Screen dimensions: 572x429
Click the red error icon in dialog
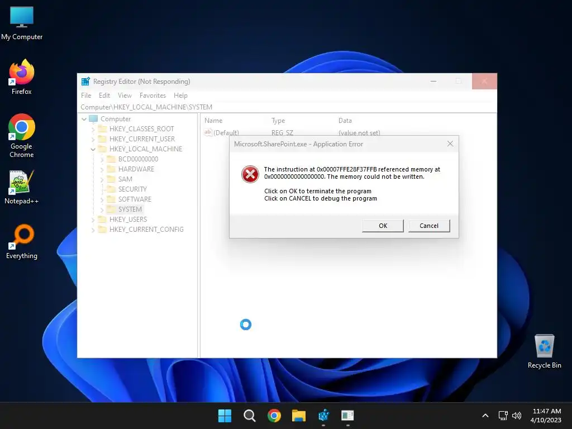pos(250,174)
